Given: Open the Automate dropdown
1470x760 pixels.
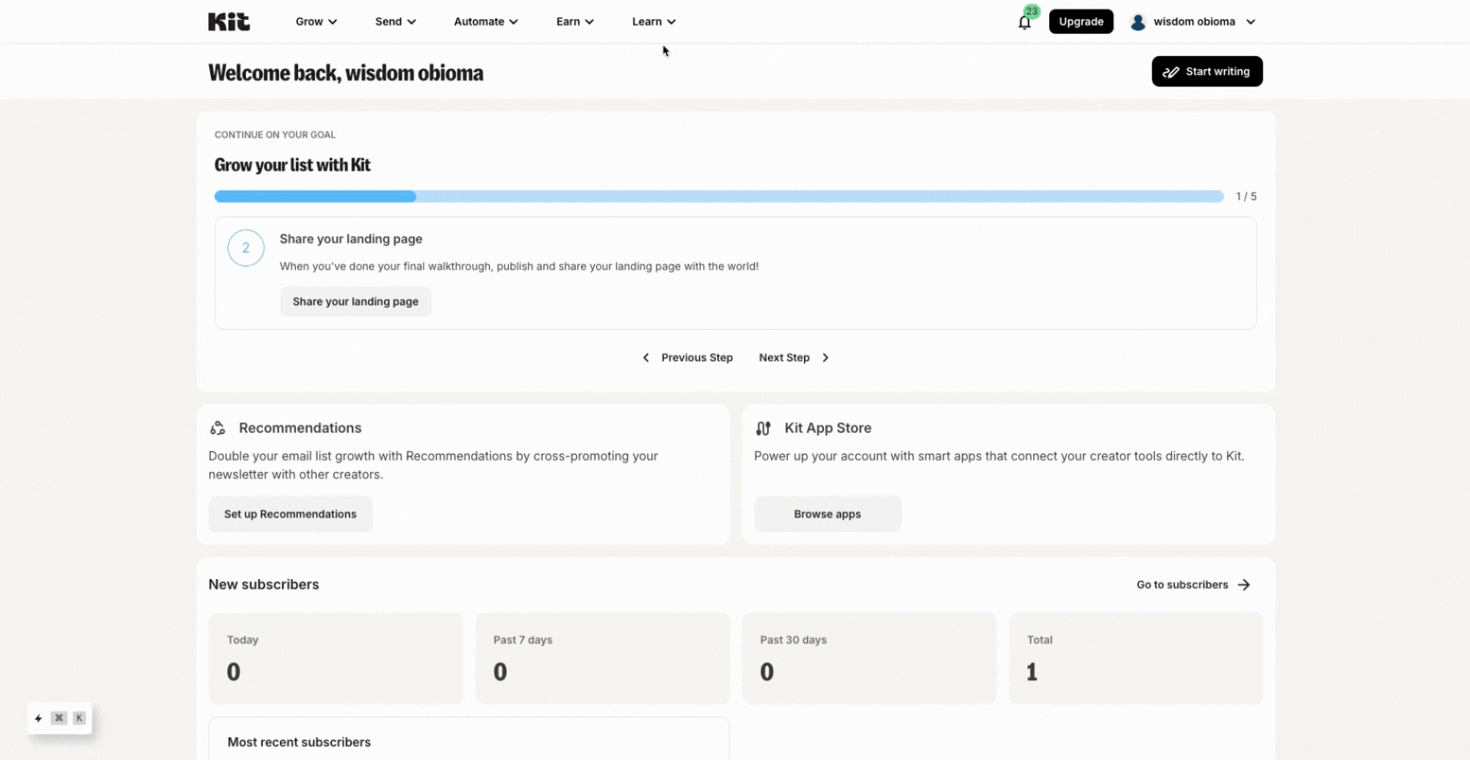Looking at the screenshot, I should [x=484, y=21].
